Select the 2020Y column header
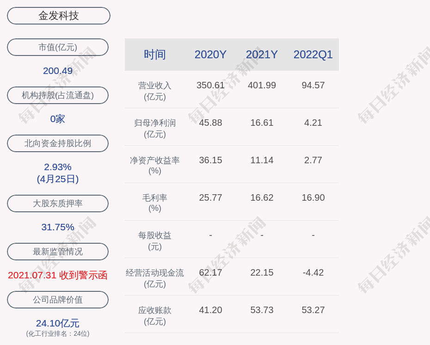The image size is (430, 345). (211, 55)
